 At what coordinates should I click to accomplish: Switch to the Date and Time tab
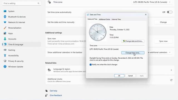tap(92, 19)
